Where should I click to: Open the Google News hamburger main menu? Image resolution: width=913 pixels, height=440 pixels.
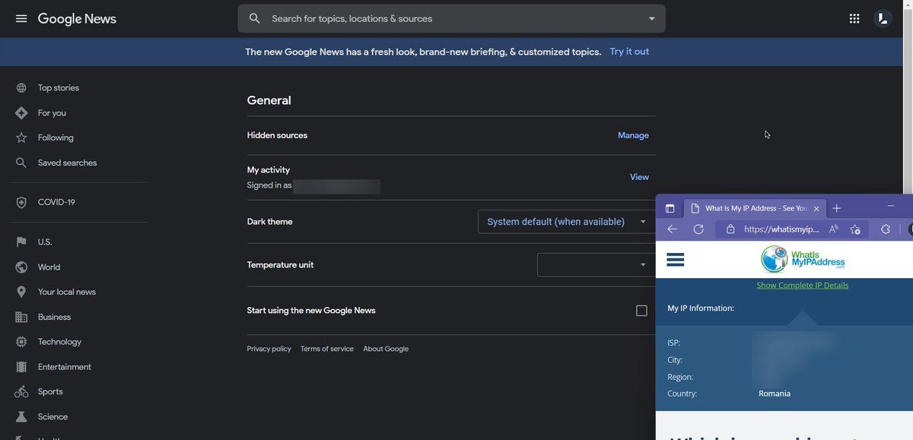21,18
